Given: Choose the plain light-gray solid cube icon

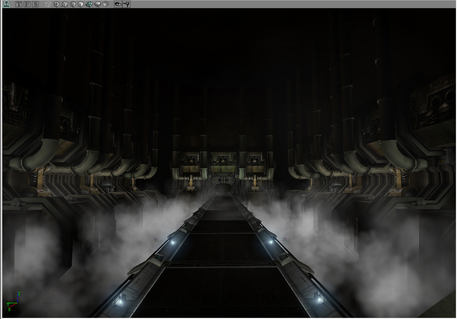Looking at the screenshot, I should click(x=81, y=5).
